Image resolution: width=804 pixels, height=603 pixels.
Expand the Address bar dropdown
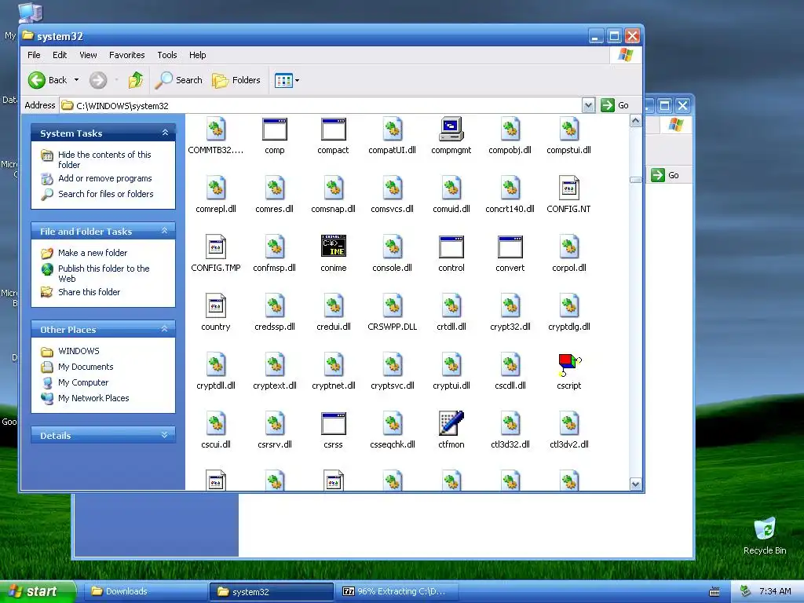[x=588, y=105]
